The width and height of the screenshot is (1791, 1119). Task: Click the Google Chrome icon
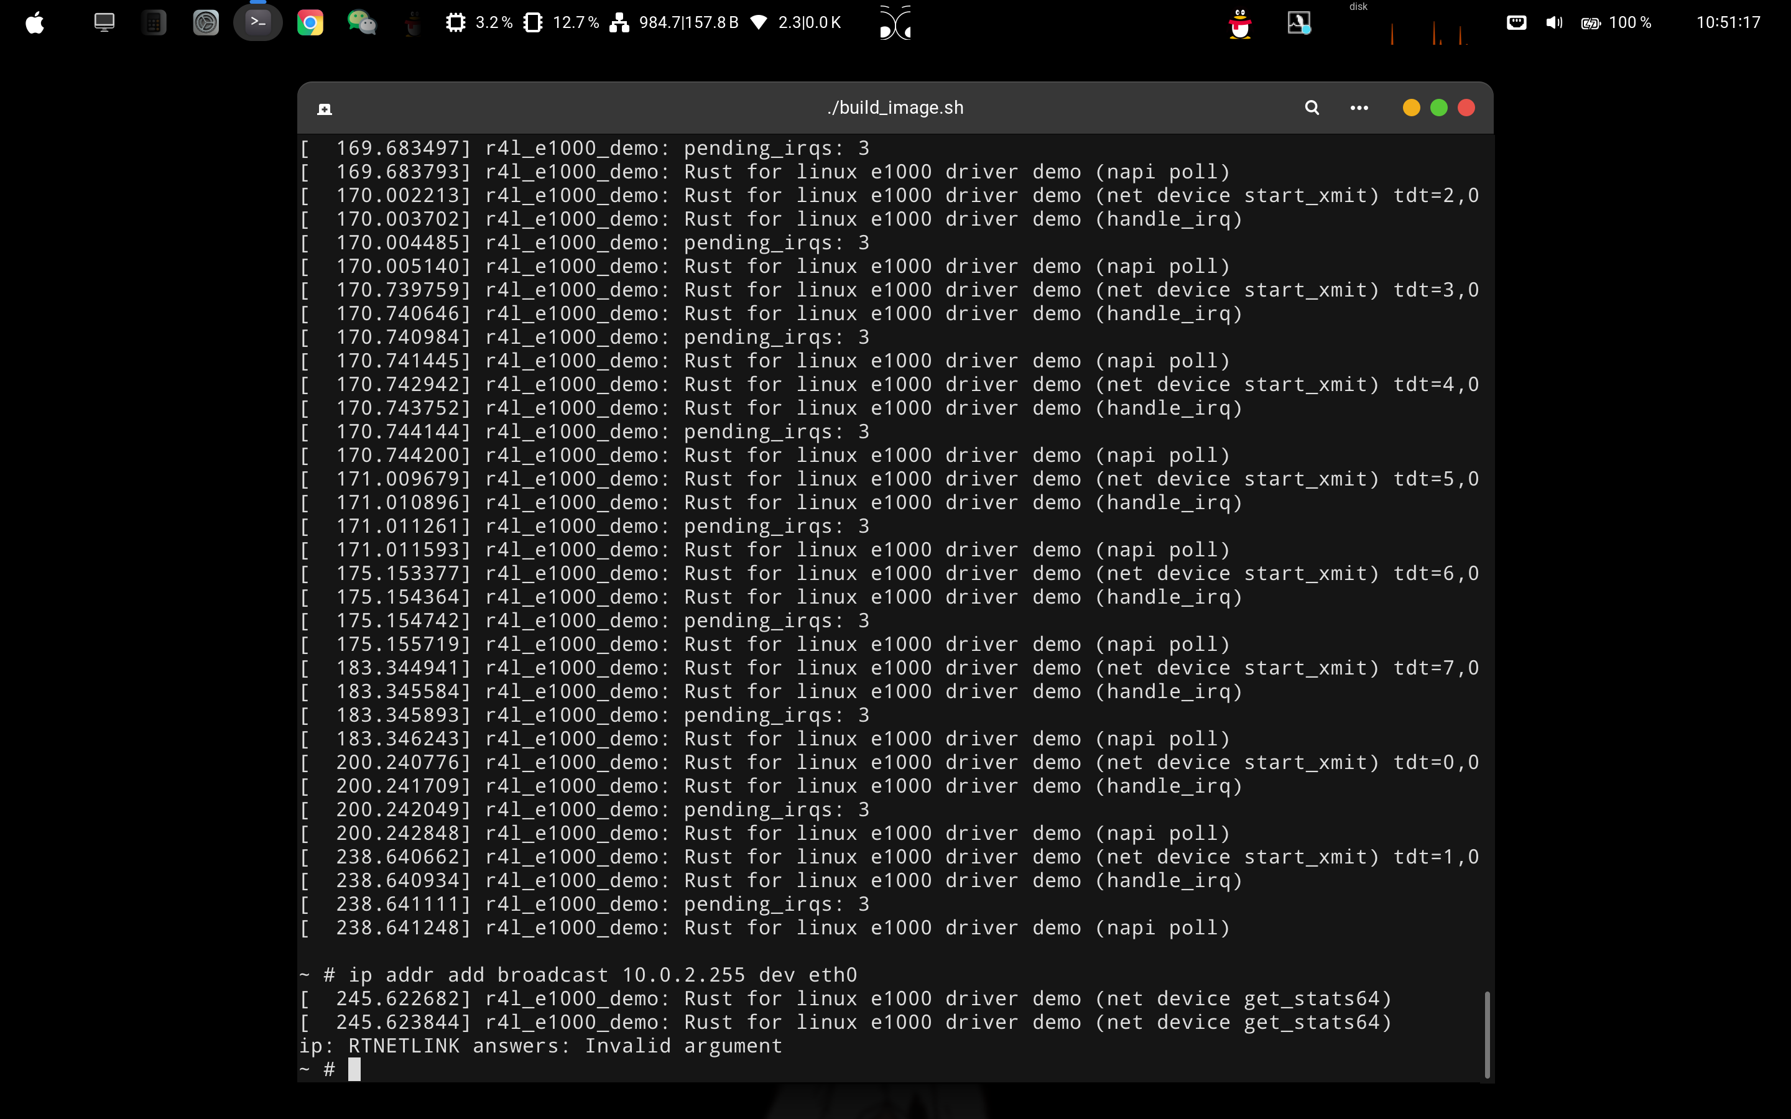pos(310,23)
